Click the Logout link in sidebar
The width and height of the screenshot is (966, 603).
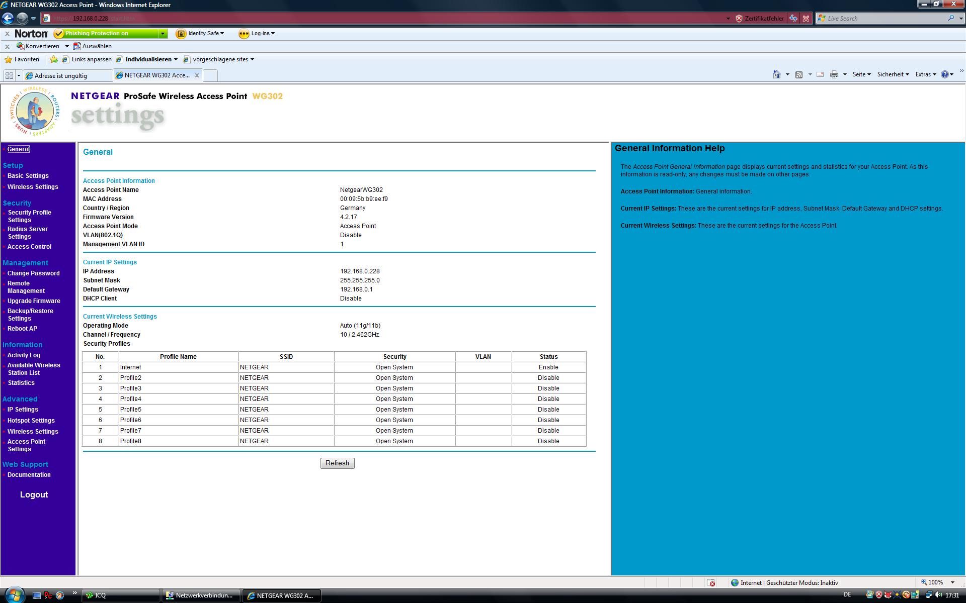tap(34, 494)
